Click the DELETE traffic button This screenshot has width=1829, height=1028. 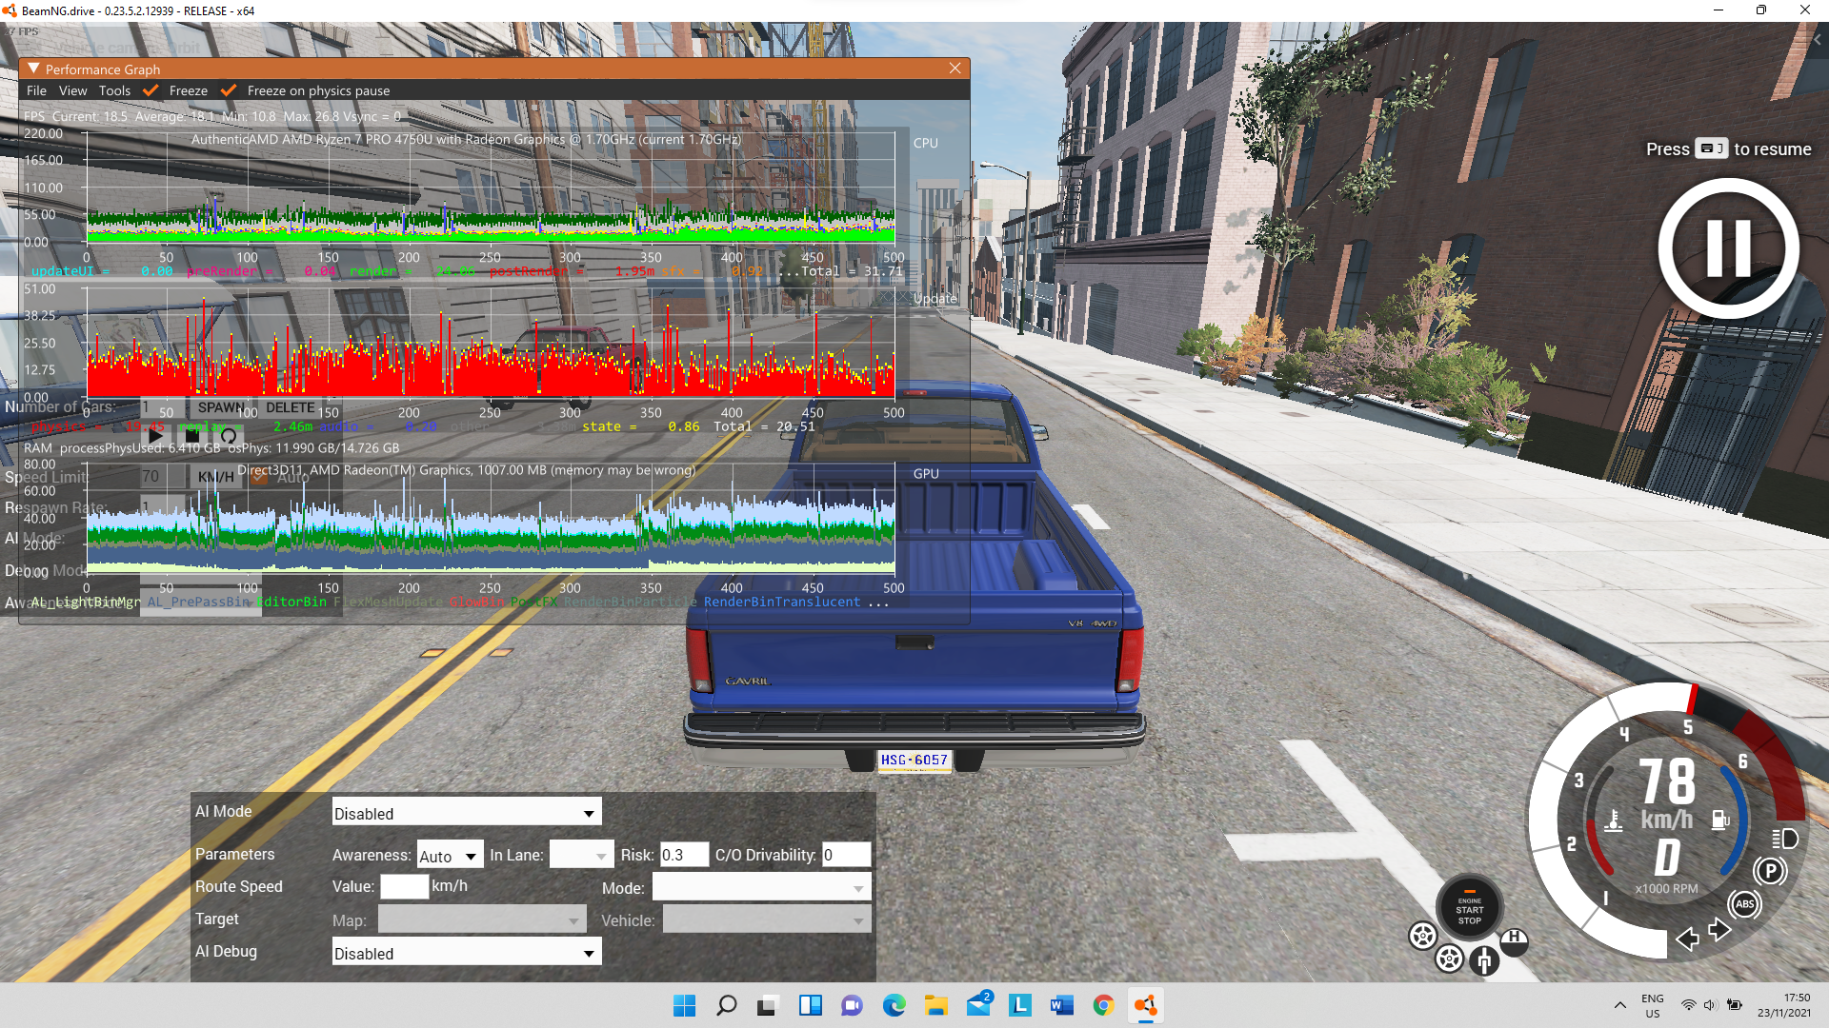click(290, 407)
